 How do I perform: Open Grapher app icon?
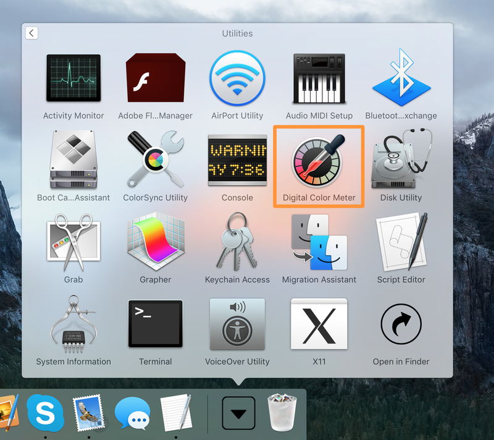(156, 242)
